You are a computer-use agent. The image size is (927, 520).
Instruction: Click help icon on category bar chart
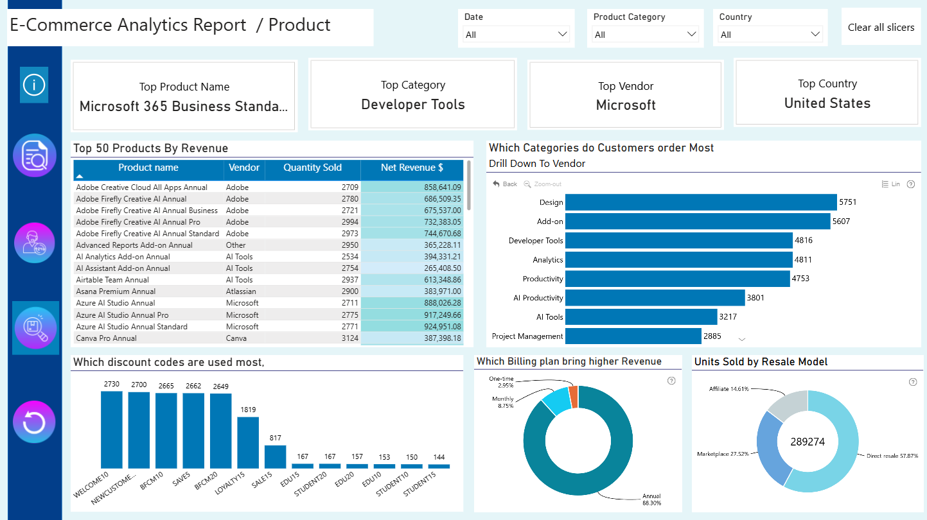coord(910,184)
